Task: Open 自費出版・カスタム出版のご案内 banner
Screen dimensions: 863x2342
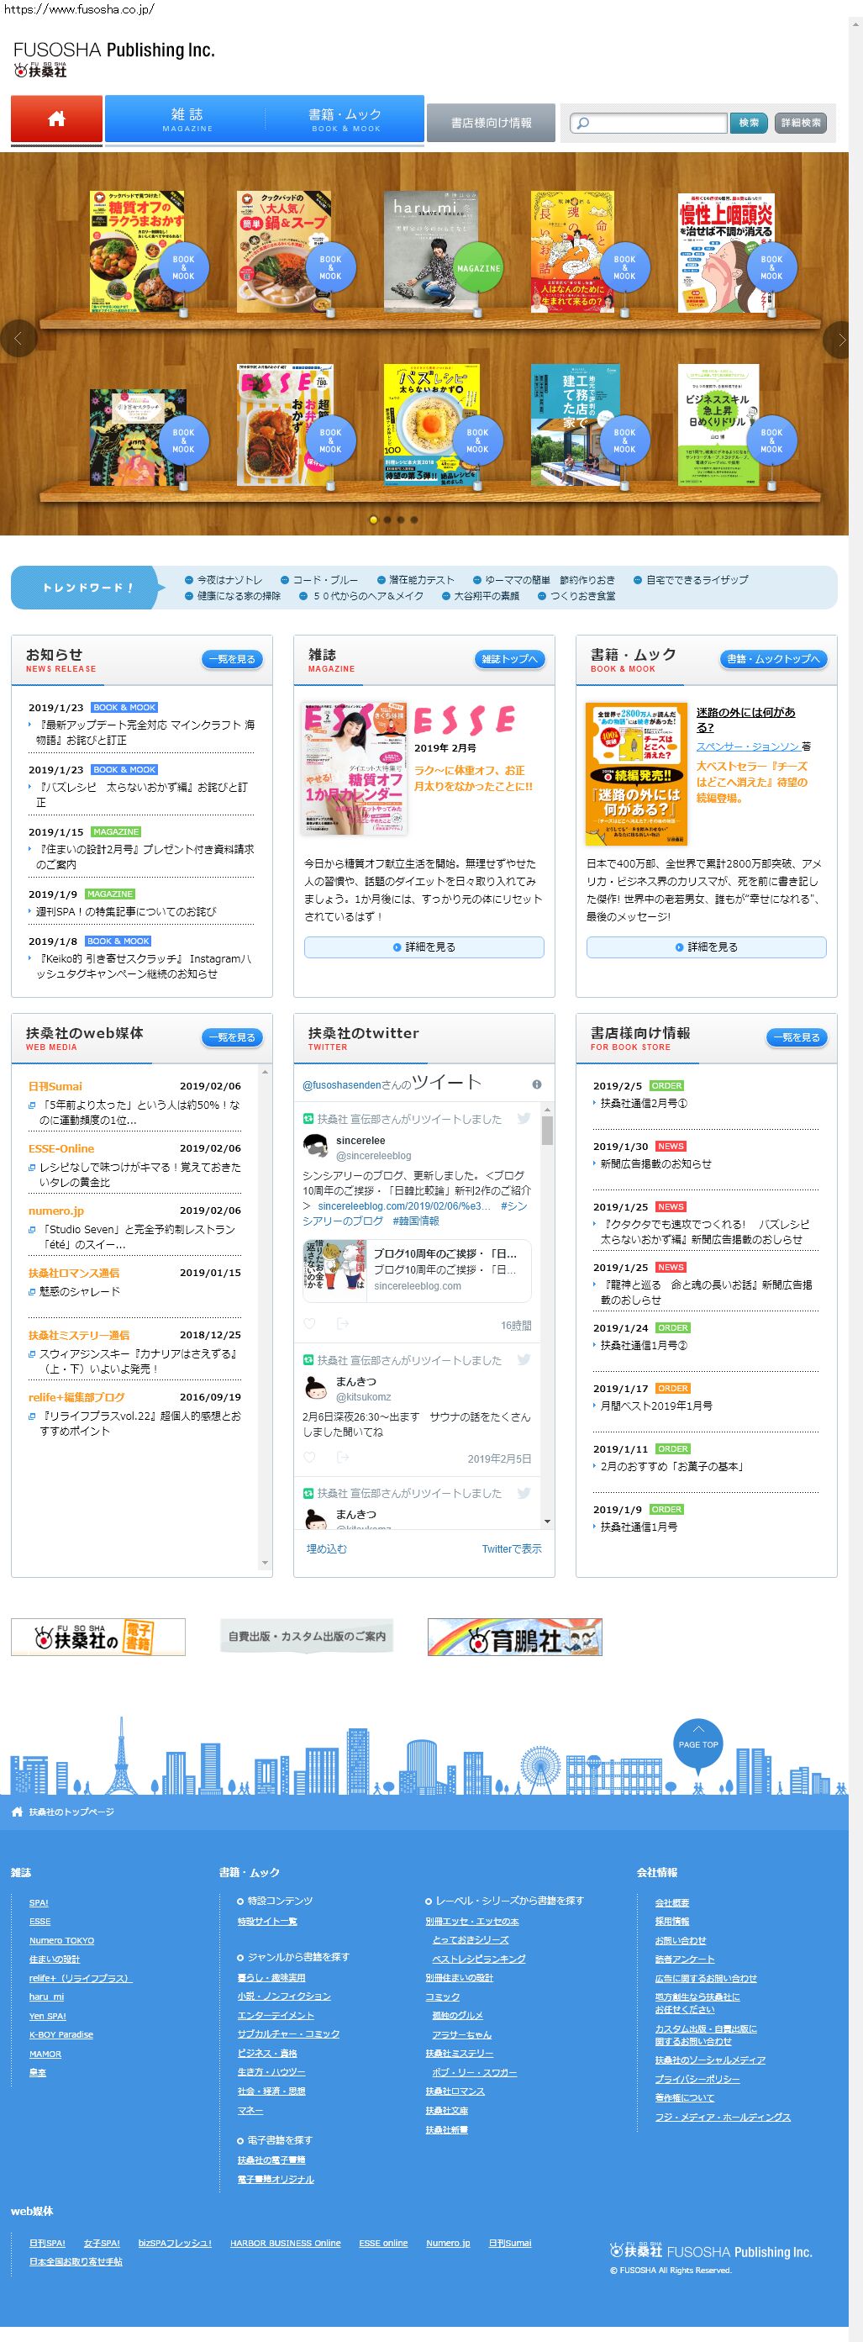Action: (x=307, y=1637)
